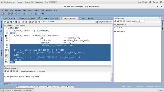Click the Buffer Size input field
This screenshot has width=164, height=92.
coord(140,21)
